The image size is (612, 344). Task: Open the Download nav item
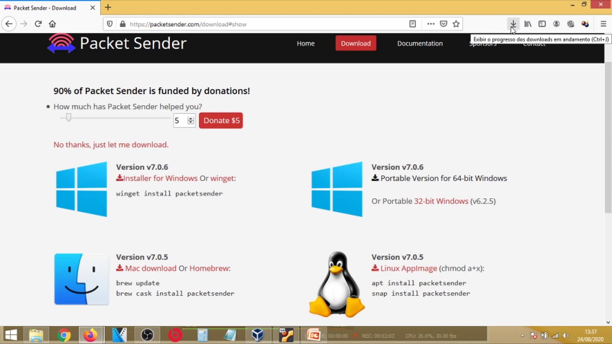[356, 43]
